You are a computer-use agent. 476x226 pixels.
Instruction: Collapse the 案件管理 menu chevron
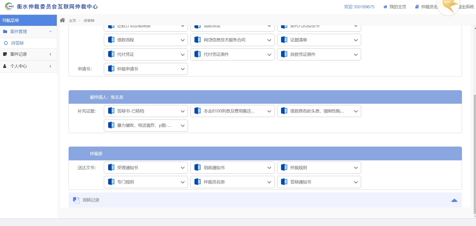click(x=50, y=32)
